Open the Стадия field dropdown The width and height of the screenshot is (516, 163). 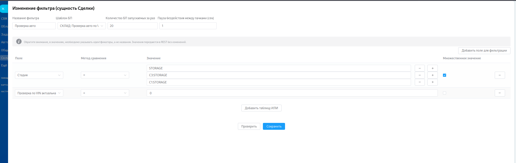coord(39,75)
